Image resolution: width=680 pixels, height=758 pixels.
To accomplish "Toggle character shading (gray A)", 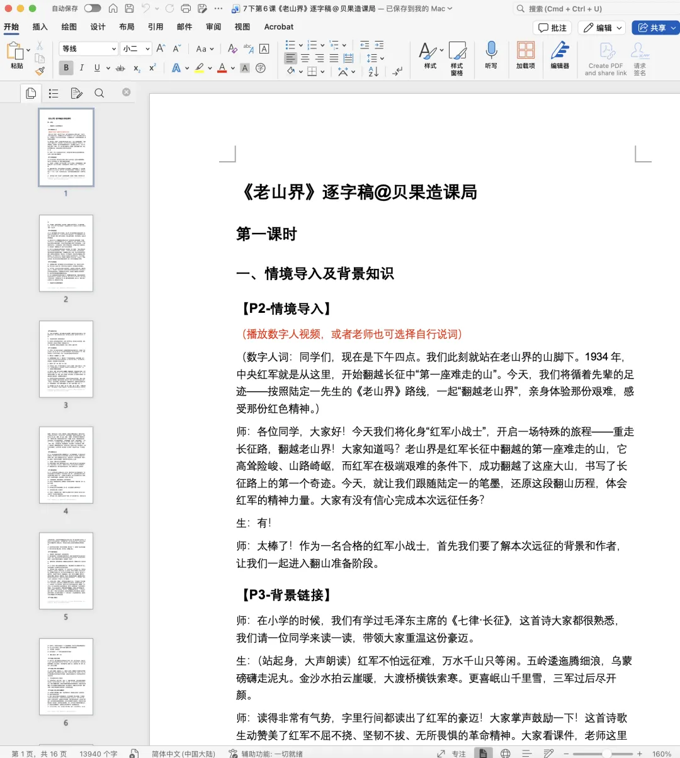I will coord(245,68).
